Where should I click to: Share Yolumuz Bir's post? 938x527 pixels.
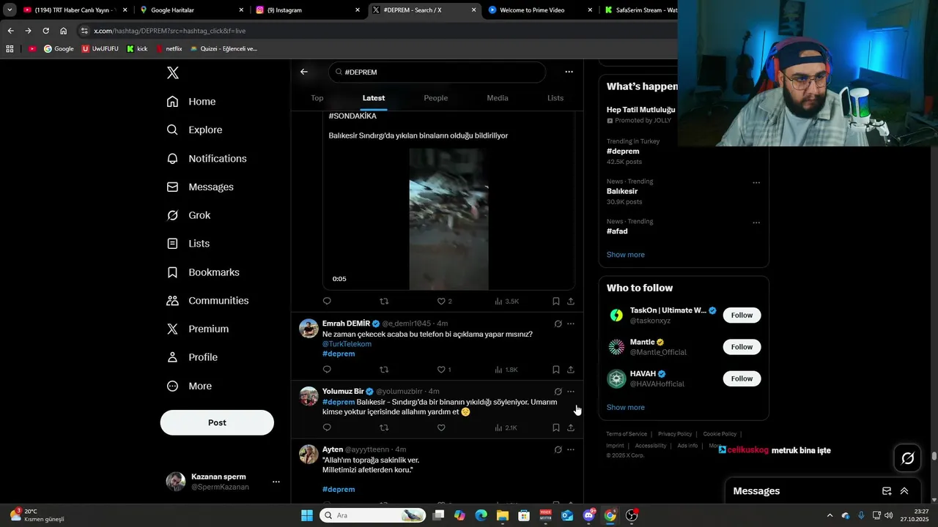(x=571, y=427)
